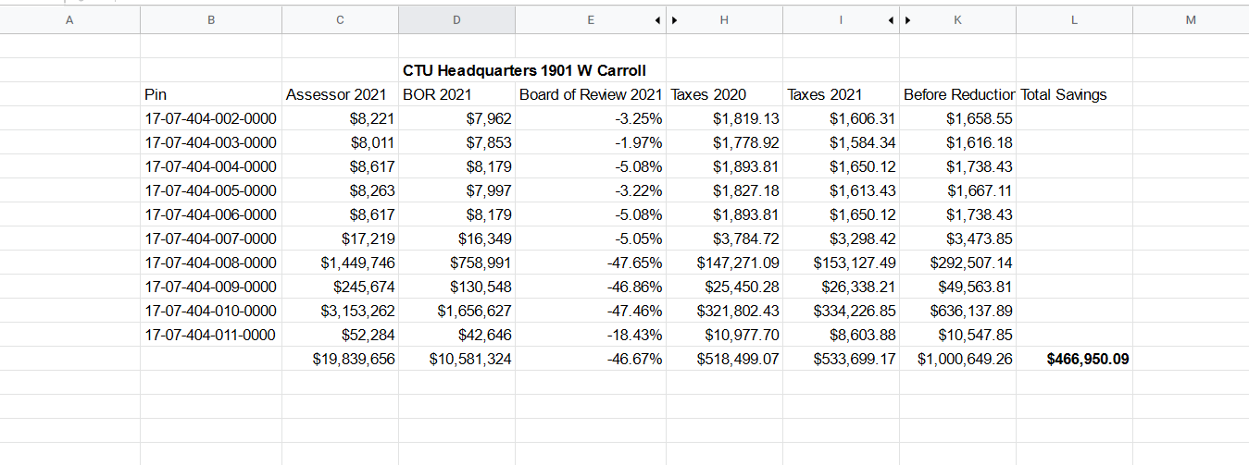Viewport: 1249px width, 465px height.
Task: Select column B header
Action: click(211, 19)
